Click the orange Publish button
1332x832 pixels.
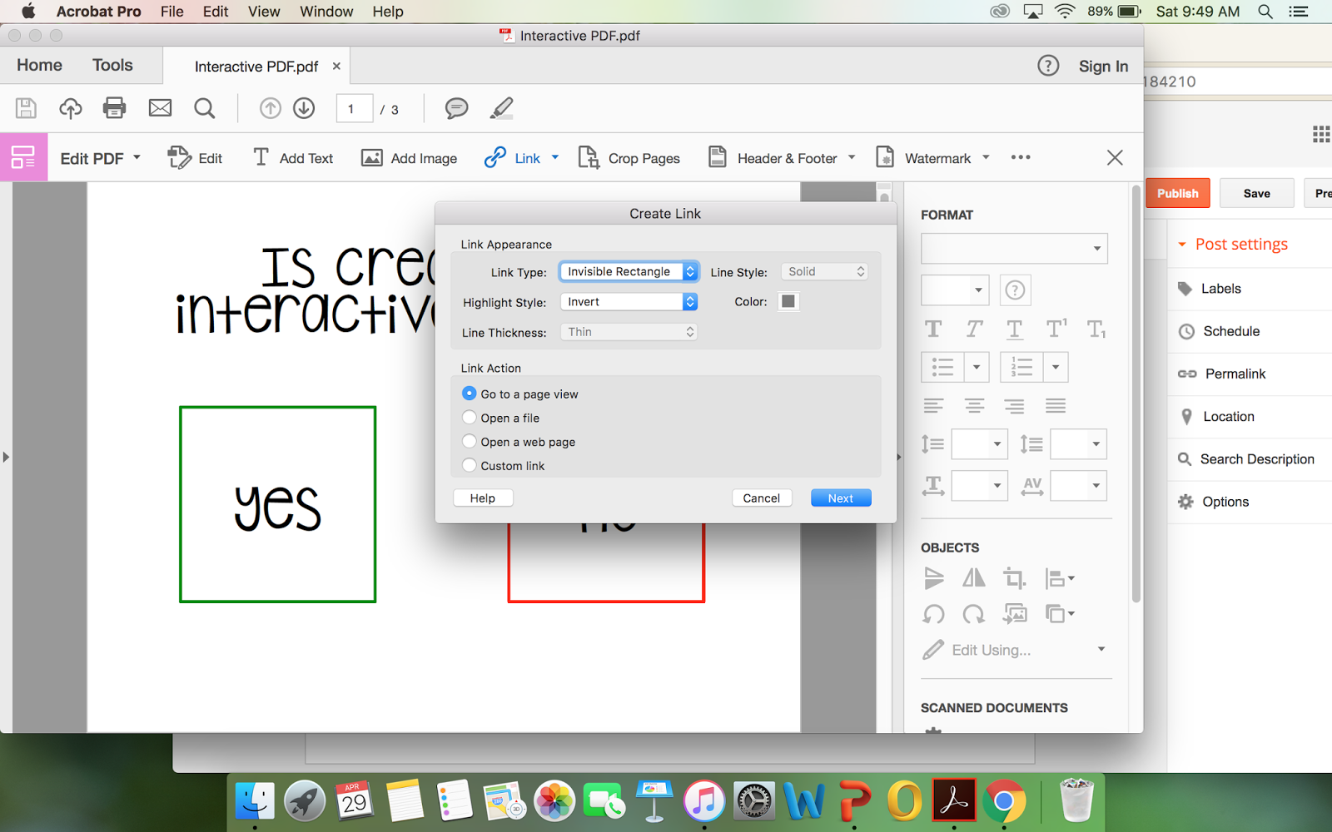(1177, 192)
